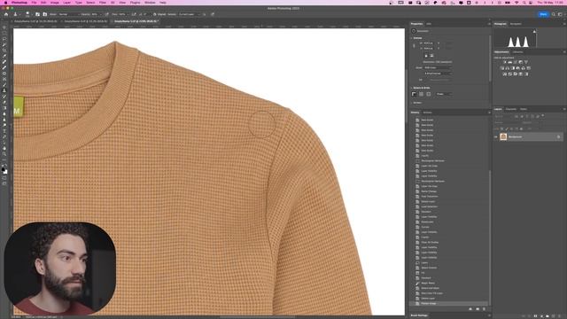
Task: Add a Curves adjustment
Action: pyautogui.click(x=515, y=62)
